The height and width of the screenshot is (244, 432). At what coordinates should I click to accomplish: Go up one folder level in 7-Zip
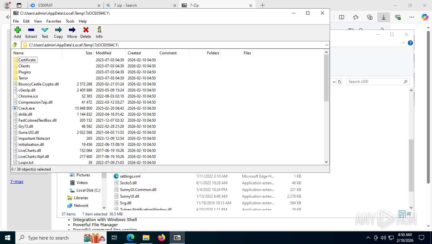point(15,45)
